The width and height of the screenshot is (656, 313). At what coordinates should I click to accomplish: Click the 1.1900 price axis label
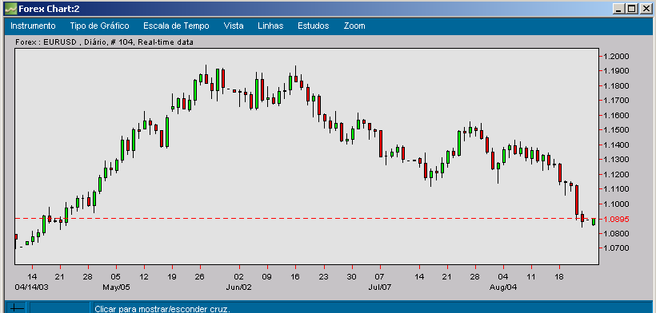point(616,71)
